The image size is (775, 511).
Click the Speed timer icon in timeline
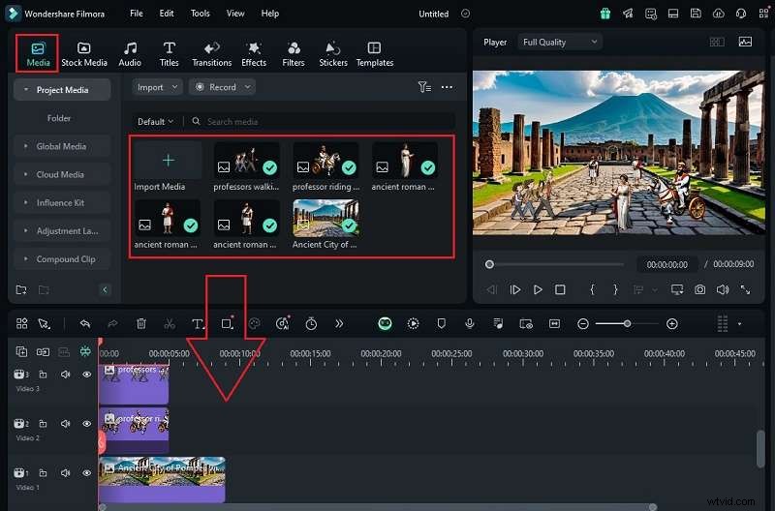coord(311,323)
